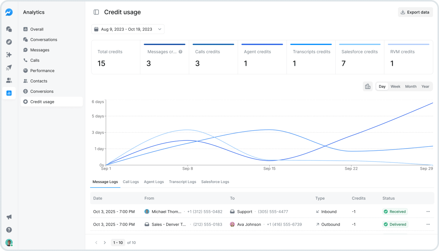Viewport: 439px width, 251px height.
Task: Click the headset conversations icon
Action: coord(9,29)
